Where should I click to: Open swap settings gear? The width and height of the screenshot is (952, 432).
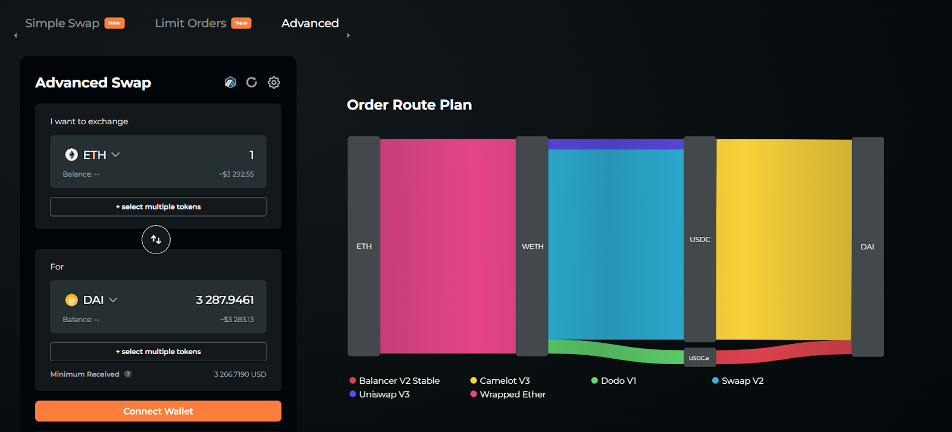(x=274, y=83)
